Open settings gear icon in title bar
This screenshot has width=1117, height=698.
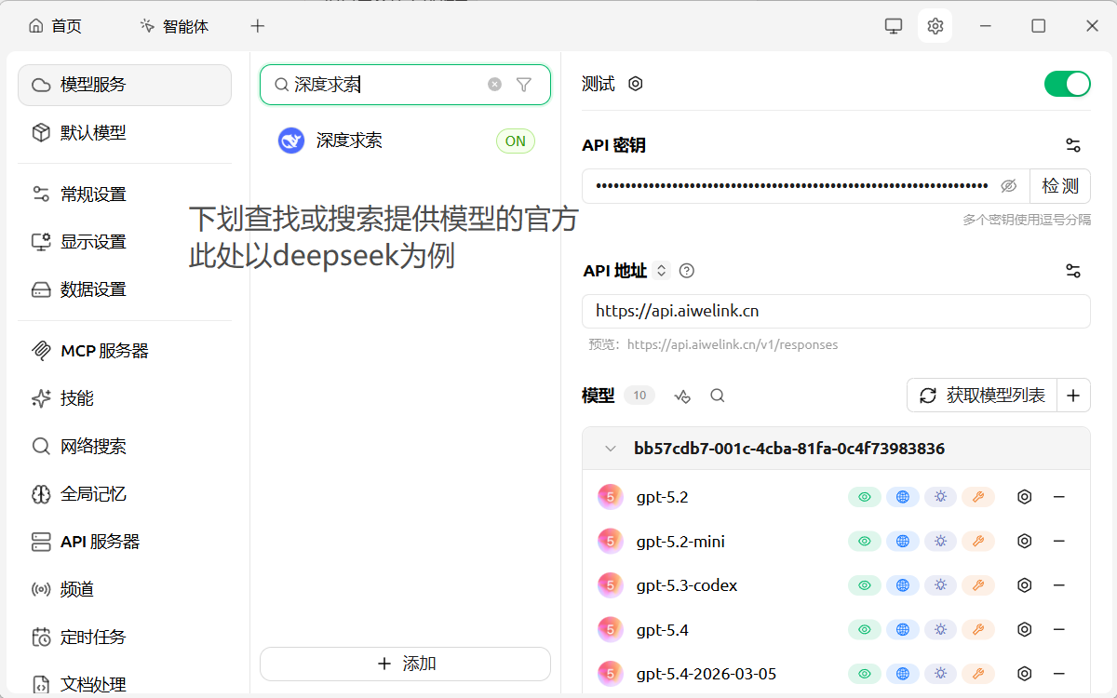click(935, 26)
